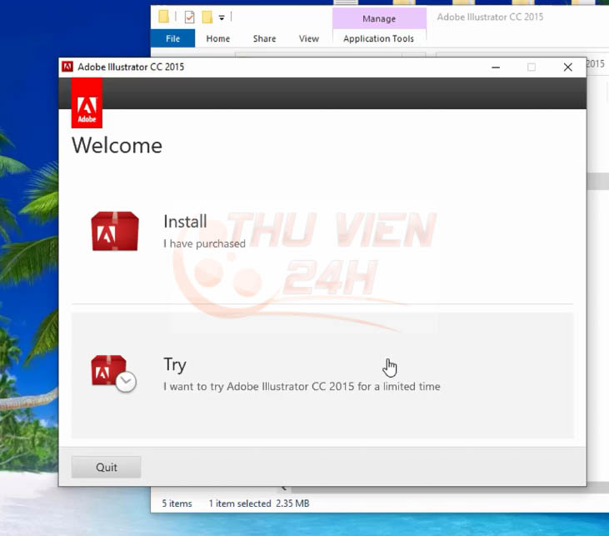Viewport: 609px width, 536px height.
Task: Click the Quit button
Action: click(x=106, y=467)
